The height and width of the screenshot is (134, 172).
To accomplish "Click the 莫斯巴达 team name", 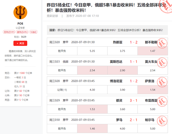I will tap(116, 62).
